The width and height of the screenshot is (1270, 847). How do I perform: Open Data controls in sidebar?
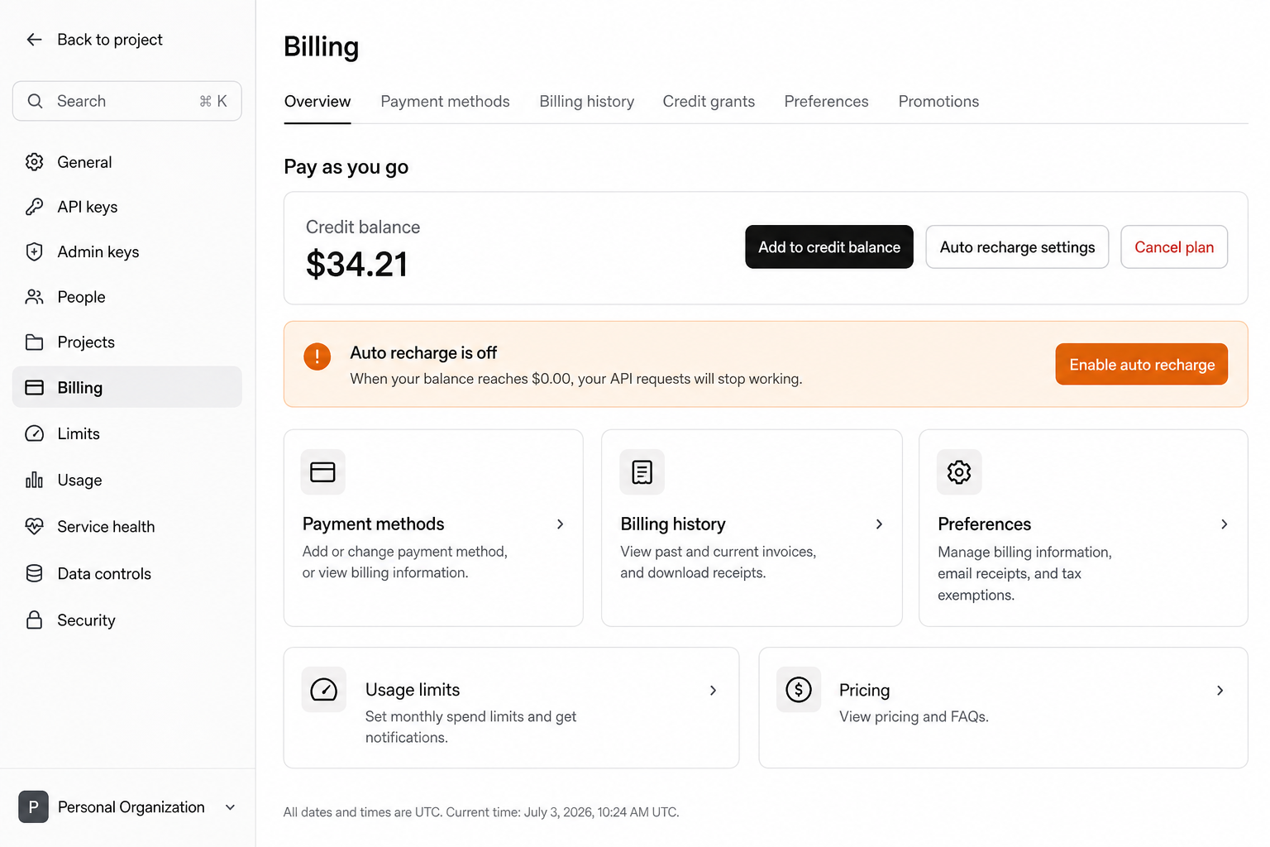127,573
